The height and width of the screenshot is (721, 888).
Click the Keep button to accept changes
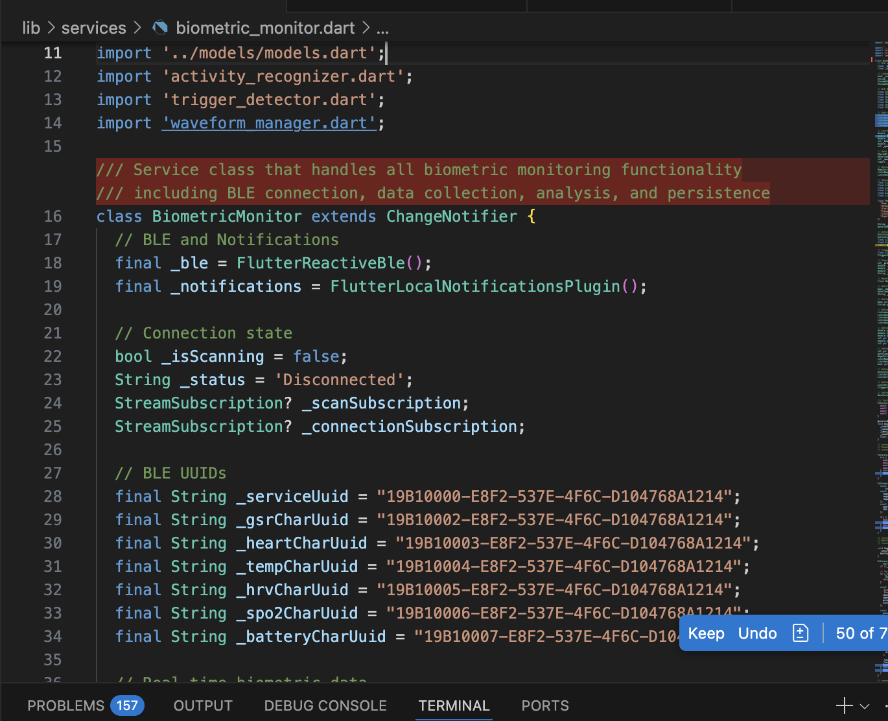point(707,633)
